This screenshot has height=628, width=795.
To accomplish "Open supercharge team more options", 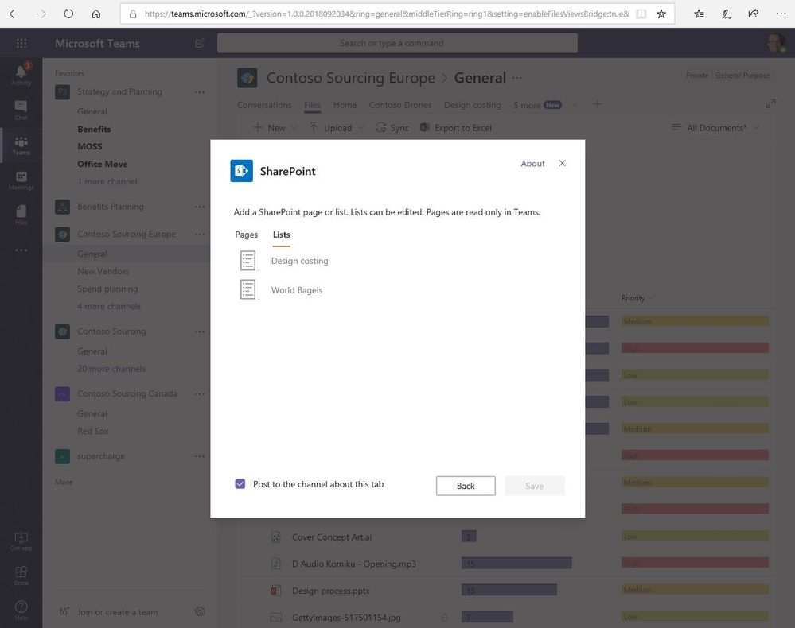I will tap(200, 456).
